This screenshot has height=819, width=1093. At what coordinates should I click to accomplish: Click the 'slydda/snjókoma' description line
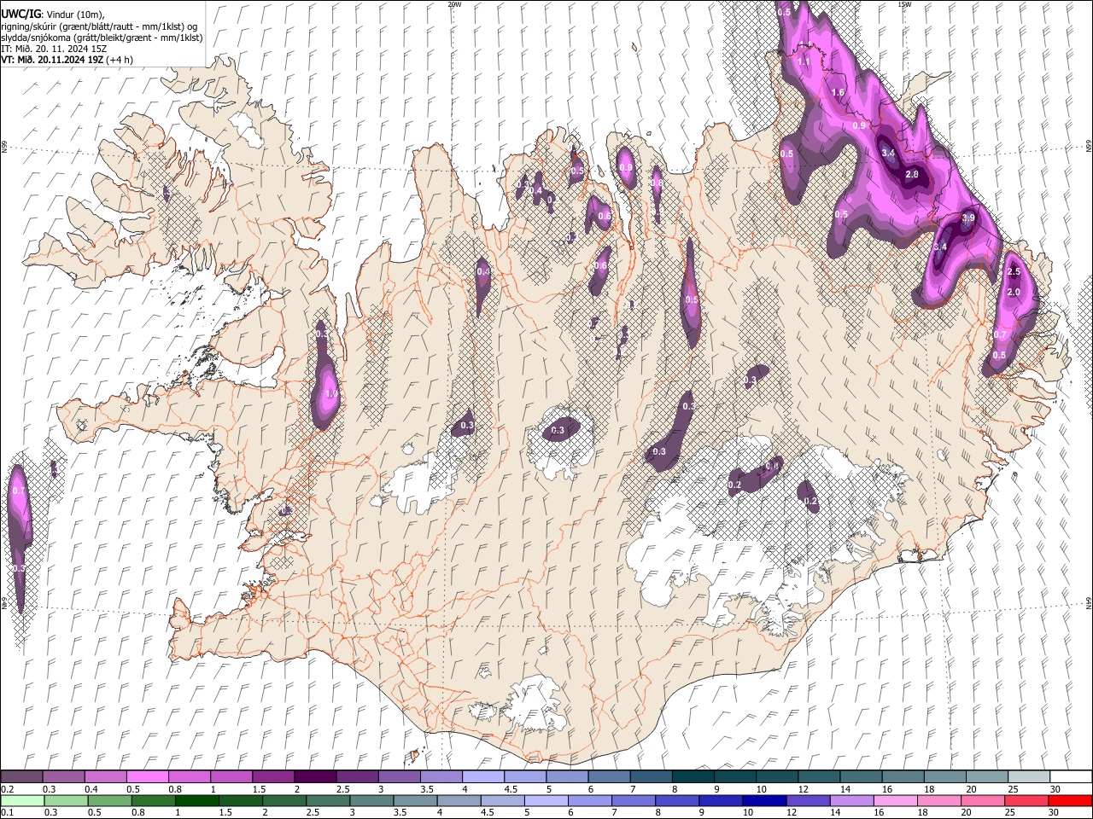tap(102, 38)
